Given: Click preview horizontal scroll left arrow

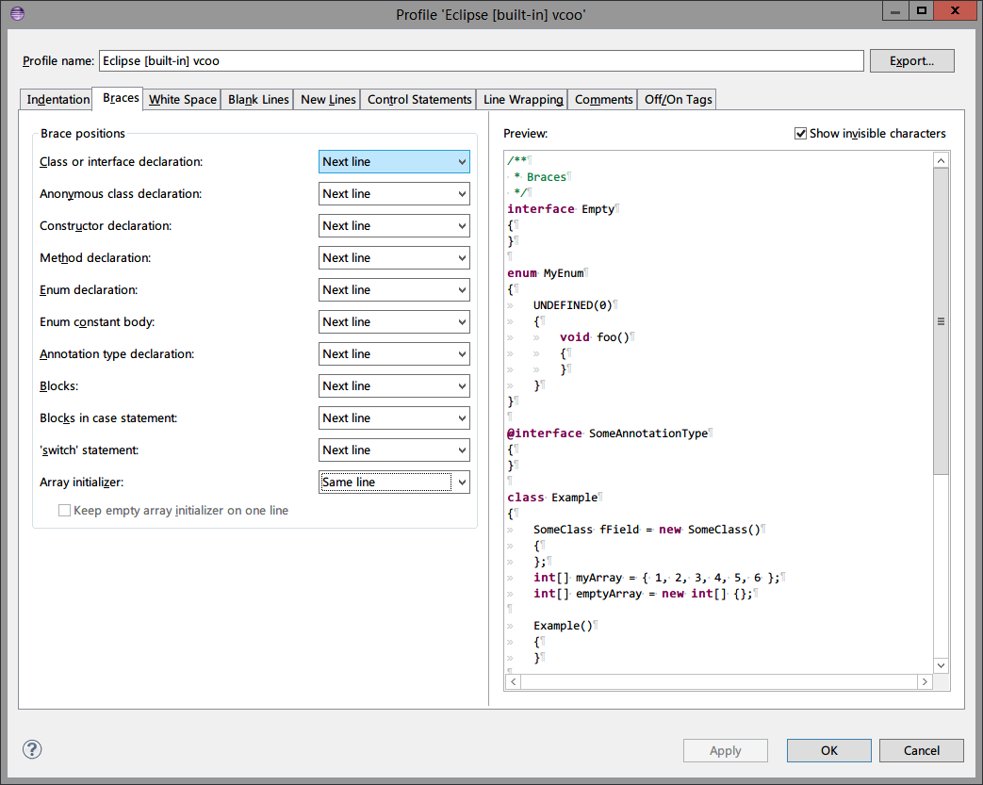Looking at the screenshot, I should tap(514, 681).
